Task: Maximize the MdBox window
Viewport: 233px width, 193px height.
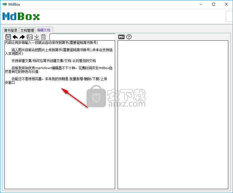Action: pos(213,4)
